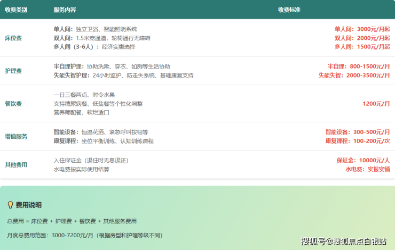Click the 服务内容 column header

65,10
